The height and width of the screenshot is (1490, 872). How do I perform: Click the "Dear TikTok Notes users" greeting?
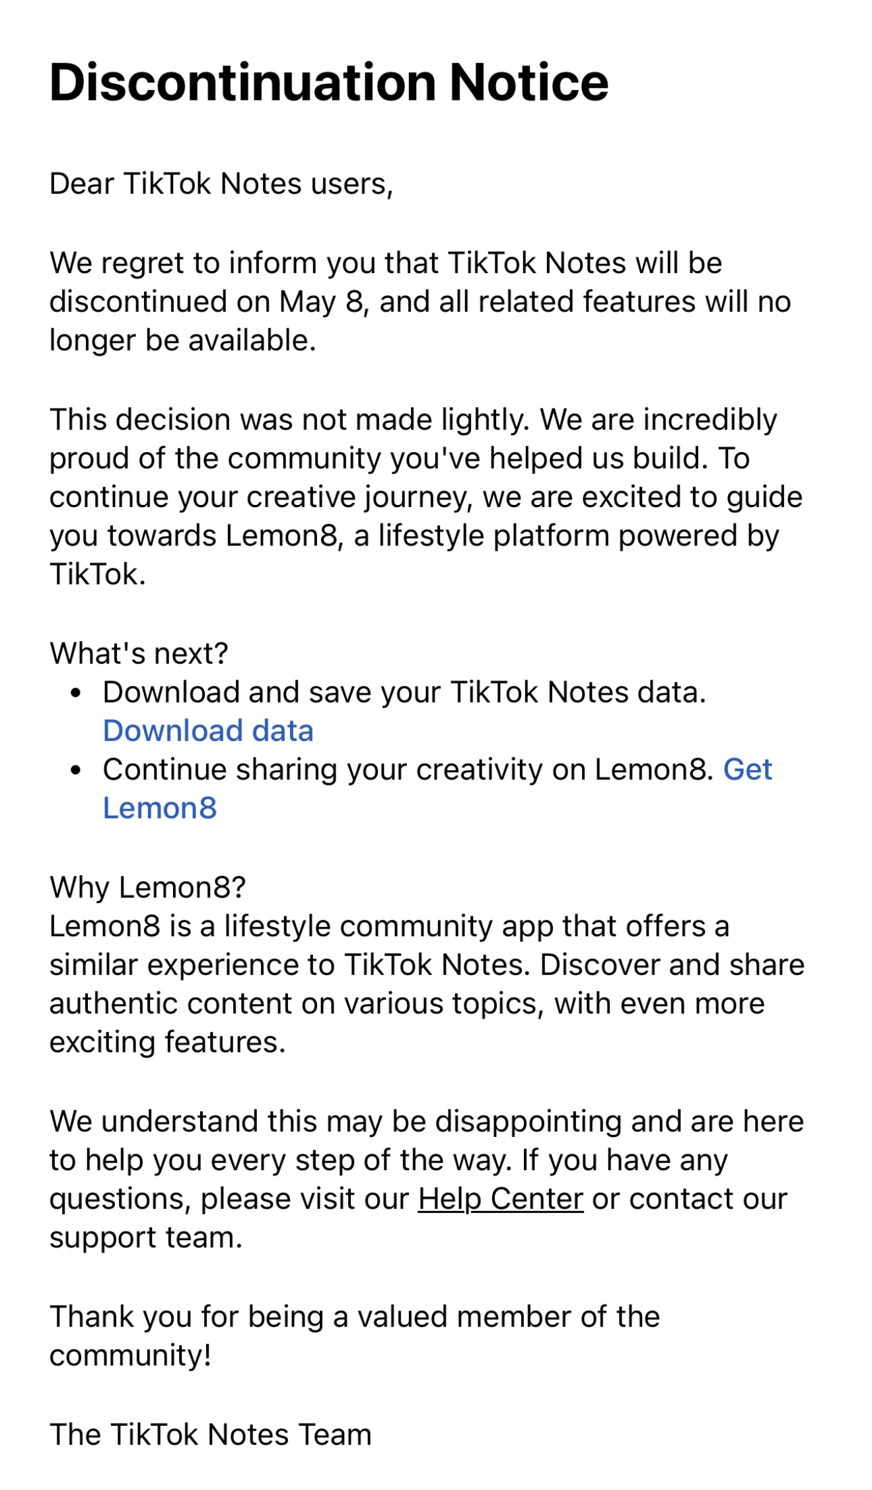pyautogui.click(x=221, y=184)
